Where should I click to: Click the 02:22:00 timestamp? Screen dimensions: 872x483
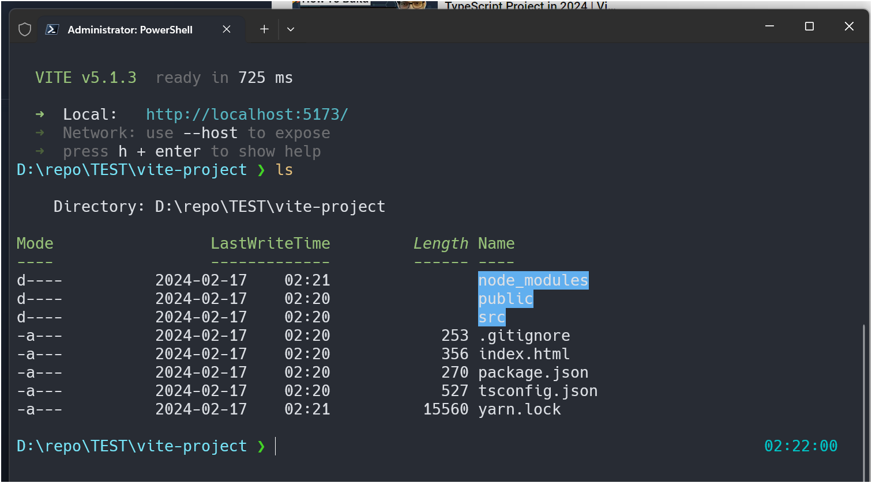pyautogui.click(x=801, y=446)
